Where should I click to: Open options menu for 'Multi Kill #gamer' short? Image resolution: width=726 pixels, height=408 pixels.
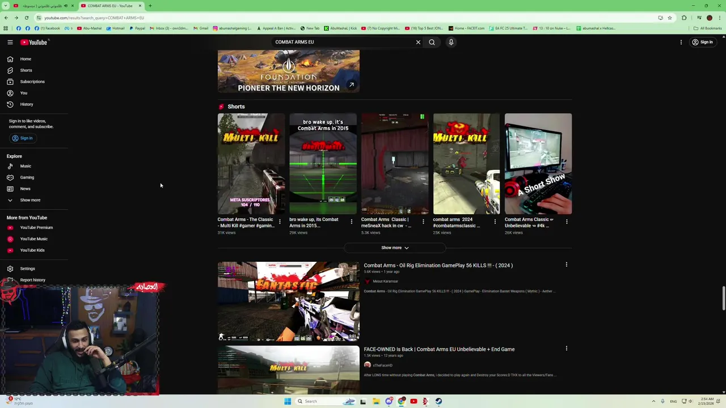tap(280, 222)
